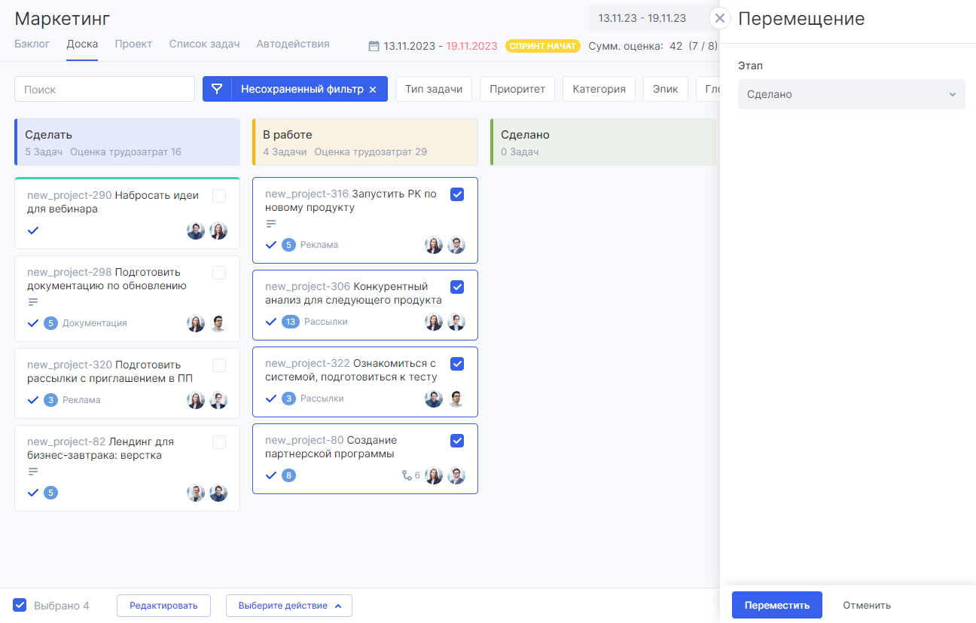Expand the Выберите действие menu

click(x=289, y=606)
